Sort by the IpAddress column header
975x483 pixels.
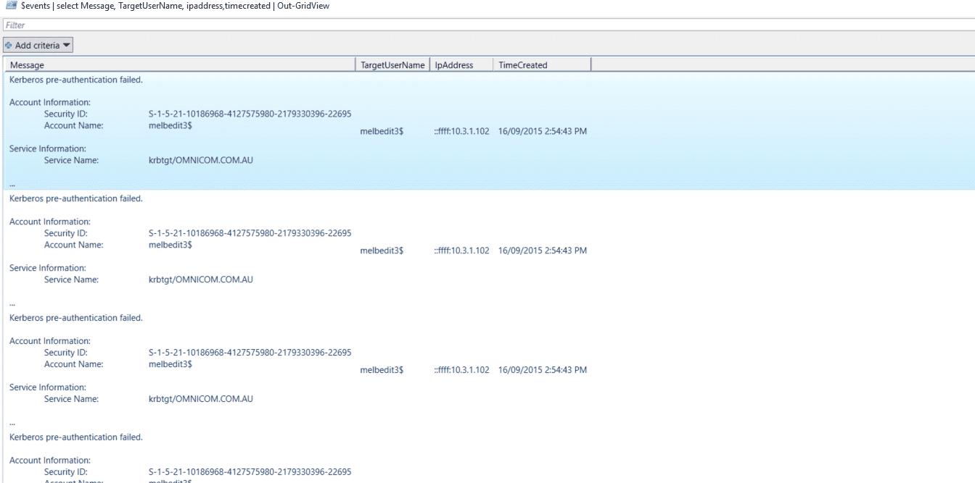click(452, 64)
